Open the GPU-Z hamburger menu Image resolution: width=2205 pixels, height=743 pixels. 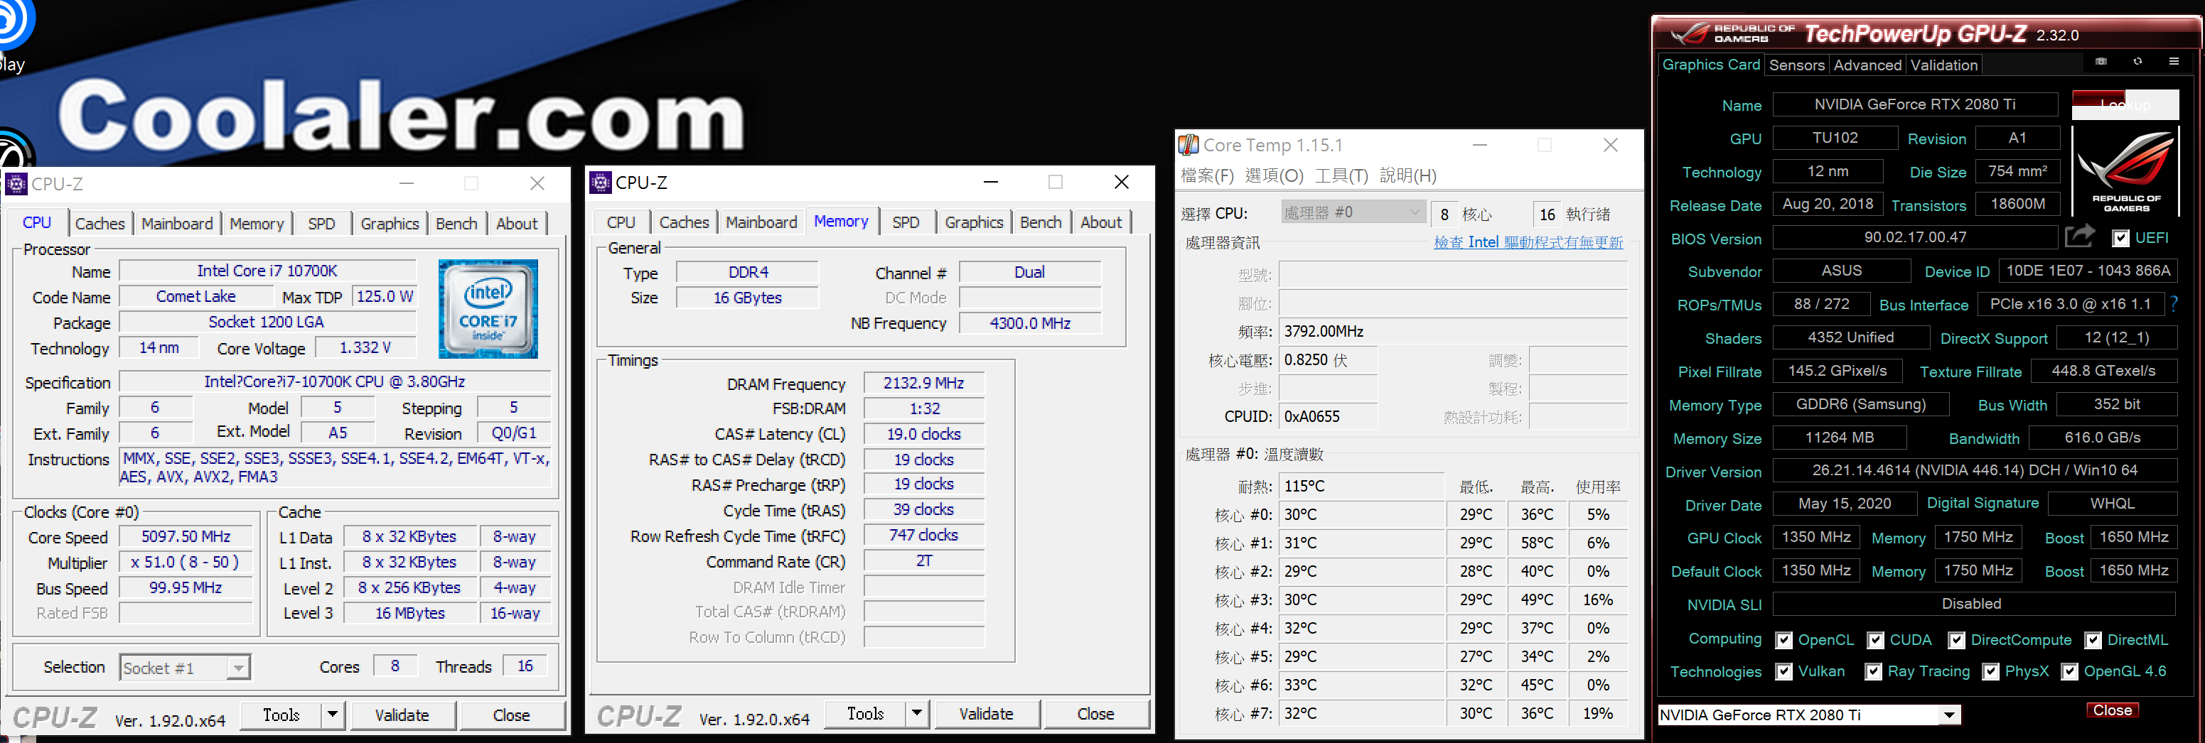click(2173, 62)
